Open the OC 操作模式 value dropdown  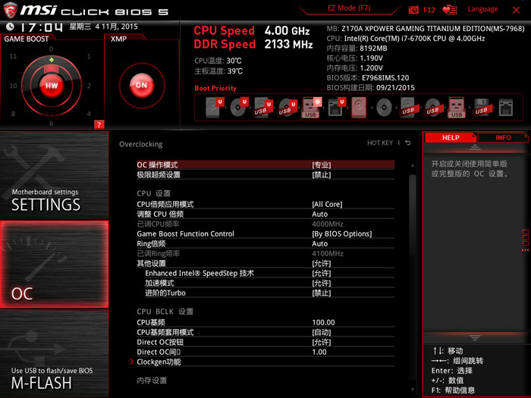[321, 165]
